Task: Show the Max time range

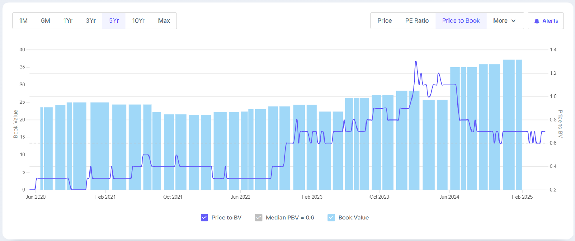Action: [x=164, y=20]
